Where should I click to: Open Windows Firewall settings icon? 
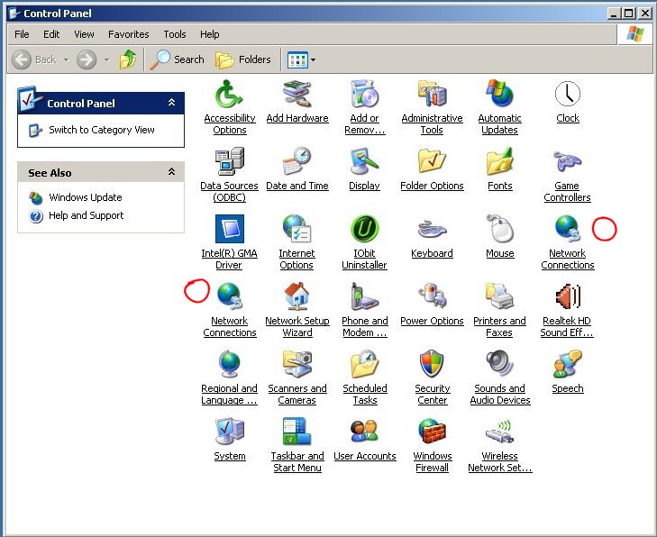coord(432,432)
